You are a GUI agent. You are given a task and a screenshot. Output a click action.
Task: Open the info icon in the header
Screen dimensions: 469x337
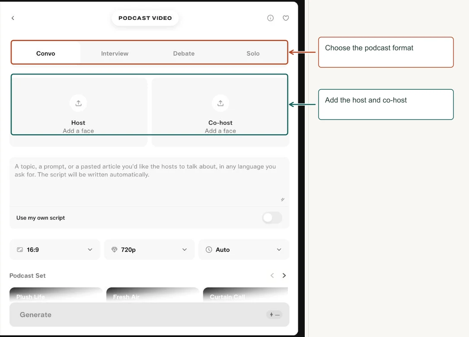click(x=271, y=18)
